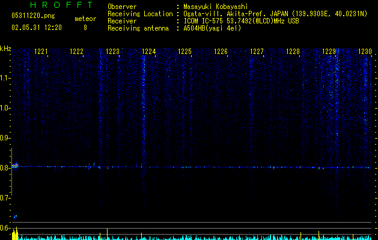The height and width of the screenshot is (240, 378).
Task: Click the timestamp 02.05.31 12:20
Action: 37,28
